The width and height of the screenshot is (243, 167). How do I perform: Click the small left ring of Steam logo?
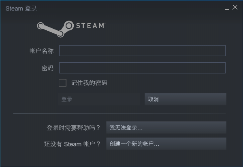click(x=40, y=26)
